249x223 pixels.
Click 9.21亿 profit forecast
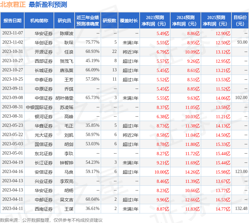tap(163, 162)
